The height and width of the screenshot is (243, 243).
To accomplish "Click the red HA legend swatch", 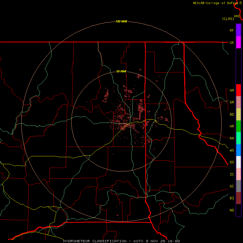I will tap(238, 90).
